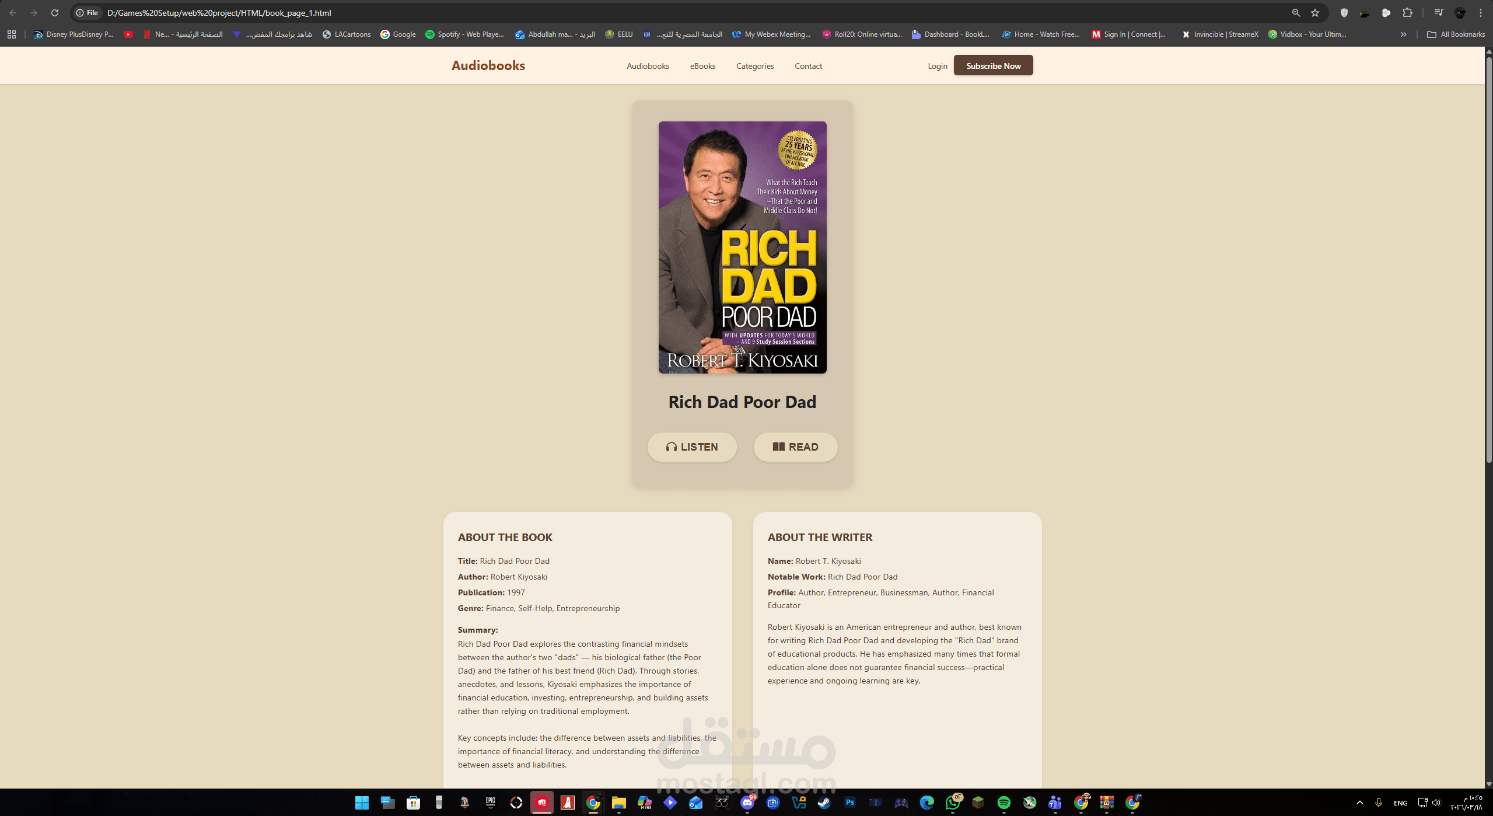Click the LISTEN button with headphones icon
The image size is (1493, 816).
click(x=691, y=447)
